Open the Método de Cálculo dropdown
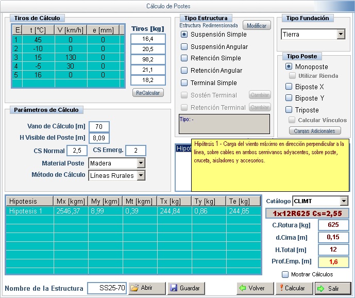Image resolution: width=355 pixels, height=298 pixels. 141,175
